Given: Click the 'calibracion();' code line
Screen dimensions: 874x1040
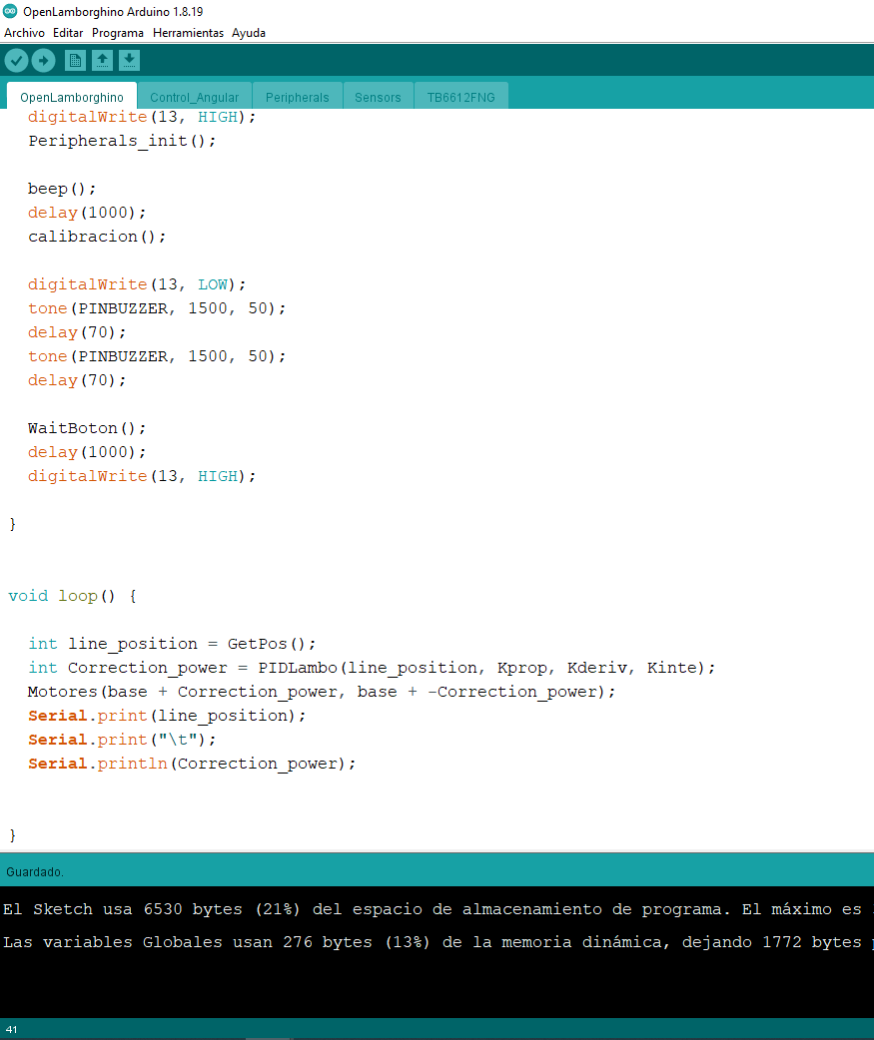Looking at the screenshot, I should click(97, 237).
